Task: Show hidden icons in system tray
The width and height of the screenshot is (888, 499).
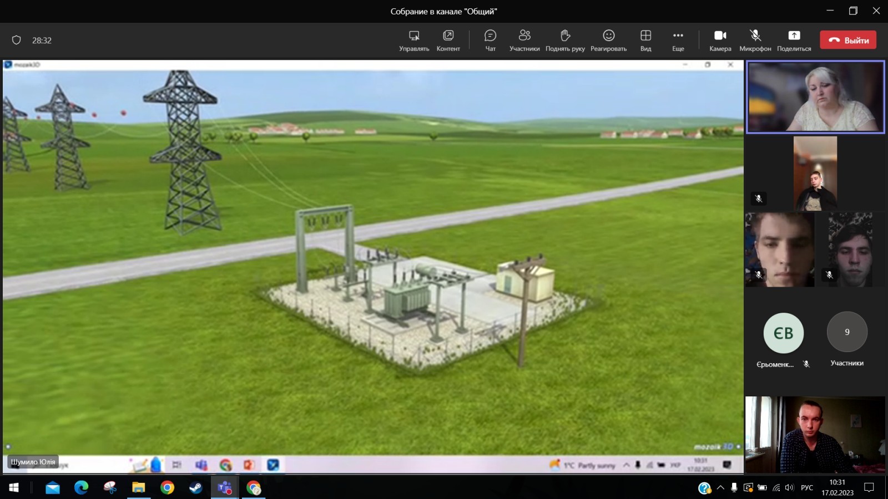Action: coord(720,488)
